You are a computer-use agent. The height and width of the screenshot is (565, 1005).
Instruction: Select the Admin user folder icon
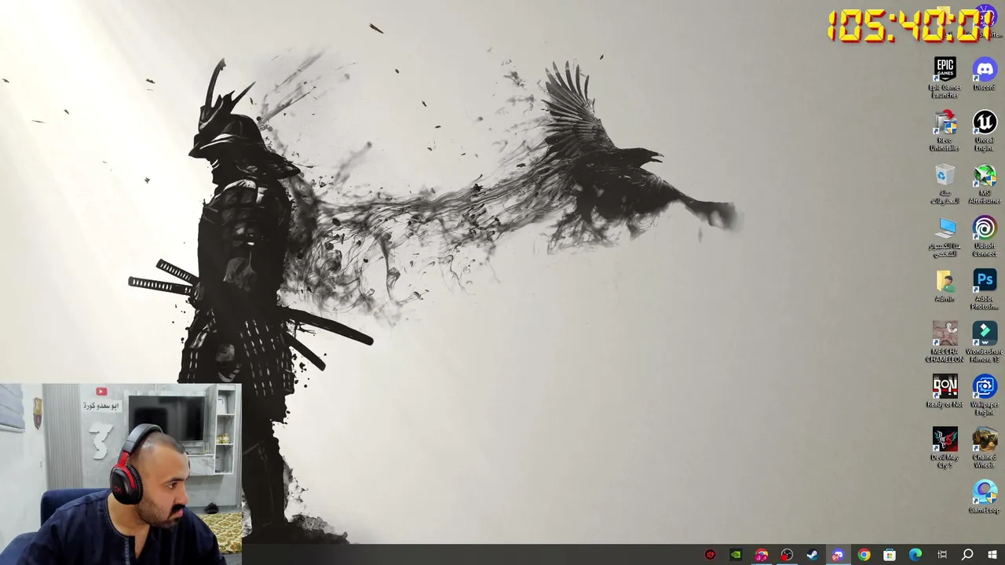click(945, 286)
